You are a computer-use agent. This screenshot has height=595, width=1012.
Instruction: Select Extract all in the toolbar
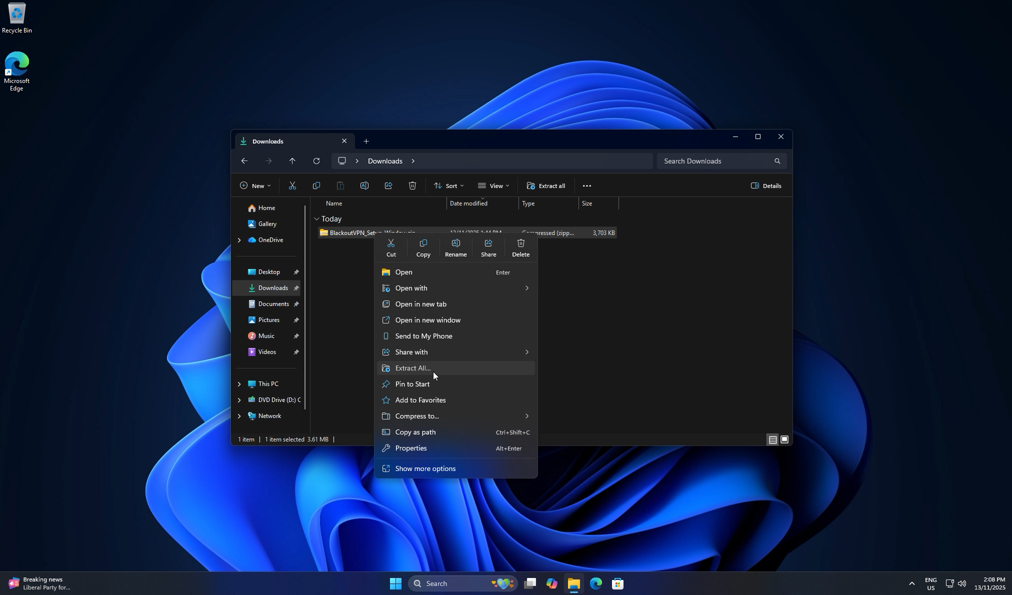tap(546, 185)
